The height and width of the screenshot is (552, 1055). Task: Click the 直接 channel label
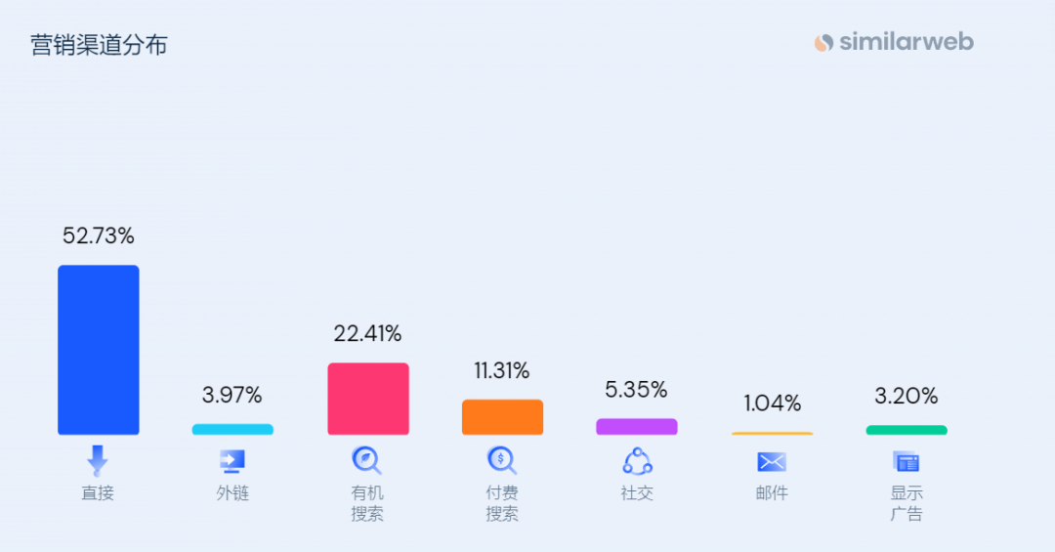tap(98, 493)
